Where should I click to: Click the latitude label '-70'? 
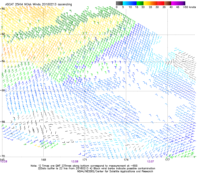coord(2,156)
